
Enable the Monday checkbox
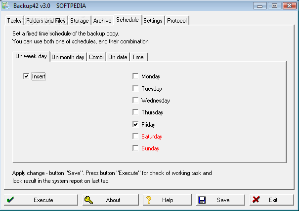(135, 76)
